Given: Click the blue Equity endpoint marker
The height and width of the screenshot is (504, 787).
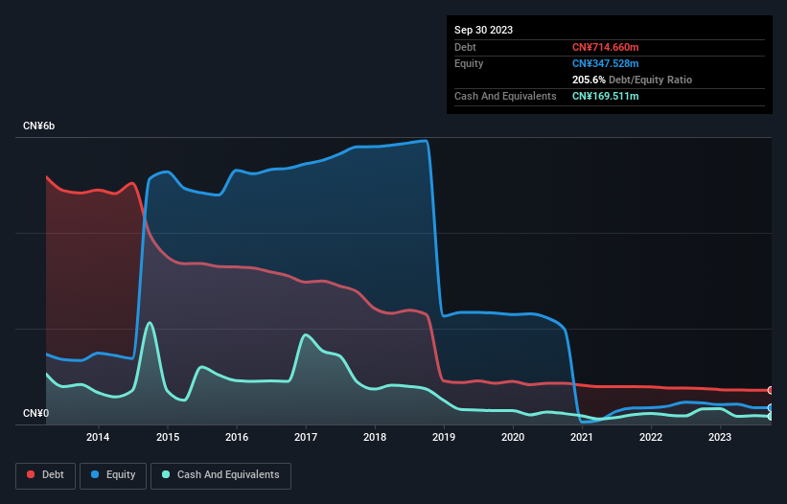Looking at the screenshot, I should (x=771, y=408).
